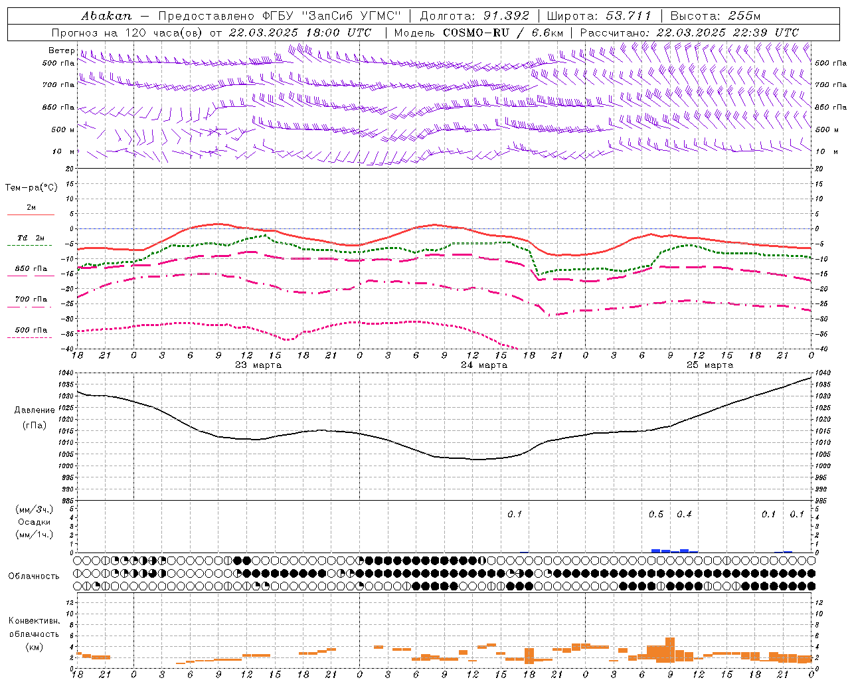Click the "0.4" precipitation amount value

684,515
